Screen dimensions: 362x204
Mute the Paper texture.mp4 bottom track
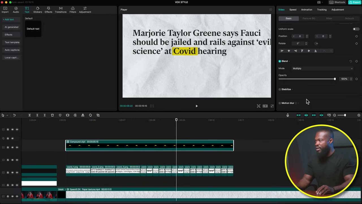(17, 196)
